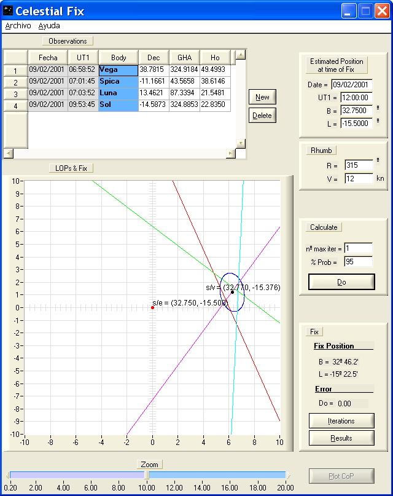Show the Results window
This screenshot has height=496, width=393.
341,438
